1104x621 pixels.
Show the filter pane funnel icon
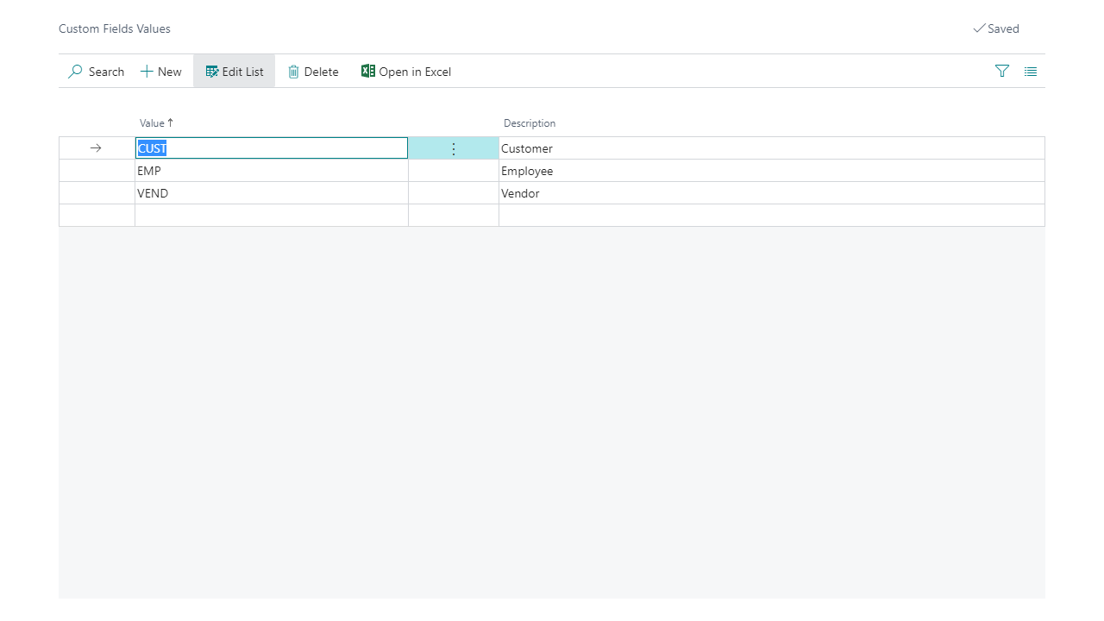(x=1002, y=72)
